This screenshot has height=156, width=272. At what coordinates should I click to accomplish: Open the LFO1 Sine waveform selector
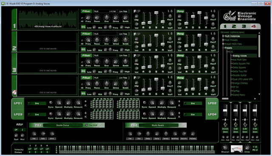click(x=37, y=103)
